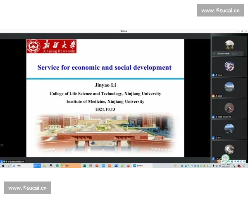Click the presenter name Jinyao Li

[x=105, y=86]
